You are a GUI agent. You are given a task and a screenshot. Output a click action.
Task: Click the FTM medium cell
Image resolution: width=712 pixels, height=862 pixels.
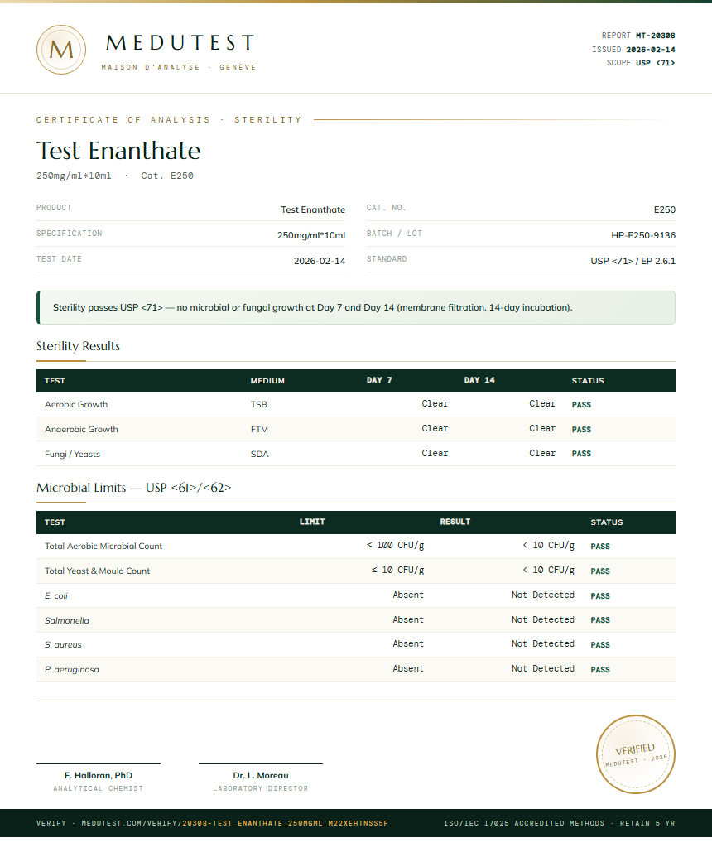[259, 430]
